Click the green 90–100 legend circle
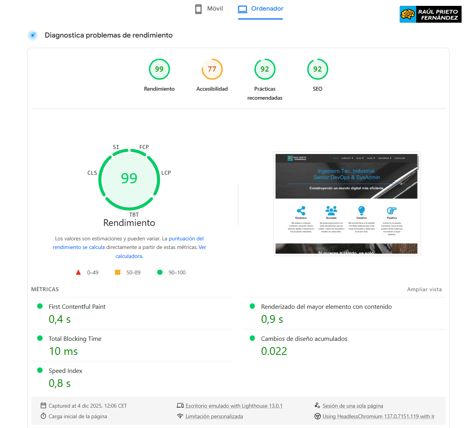 point(160,272)
